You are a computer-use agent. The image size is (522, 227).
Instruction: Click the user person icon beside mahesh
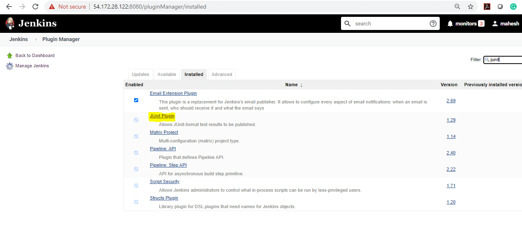coord(495,24)
